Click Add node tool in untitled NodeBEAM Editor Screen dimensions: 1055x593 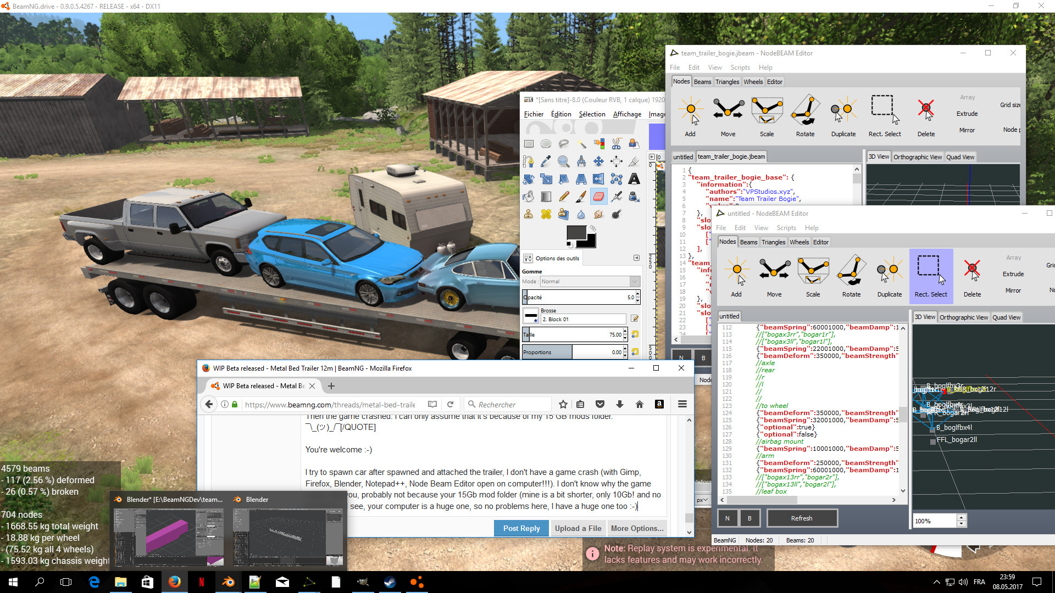(736, 277)
